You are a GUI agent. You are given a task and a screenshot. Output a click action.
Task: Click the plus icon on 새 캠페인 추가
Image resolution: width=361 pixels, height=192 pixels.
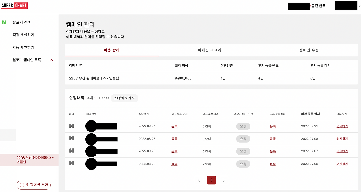22,185
